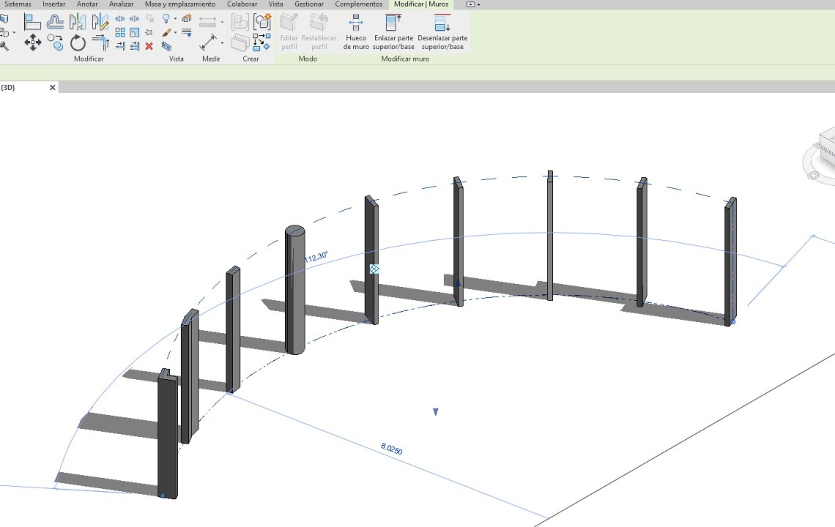Switch to the Insertar ribbon tab
835x527 pixels.
[x=53, y=4]
